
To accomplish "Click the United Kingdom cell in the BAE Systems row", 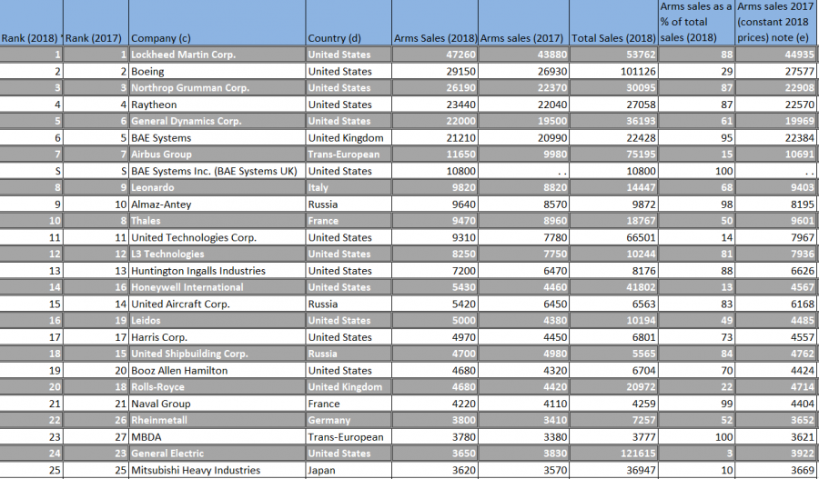I will click(349, 138).
